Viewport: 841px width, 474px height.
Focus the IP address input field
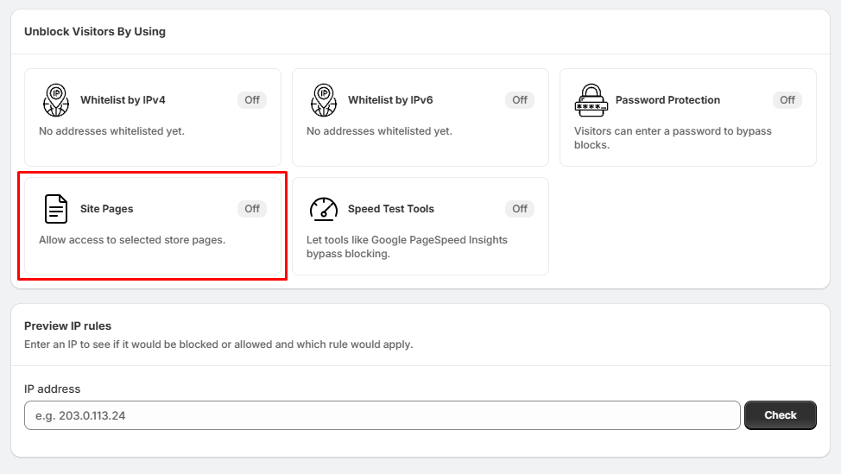(x=383, y=415)
